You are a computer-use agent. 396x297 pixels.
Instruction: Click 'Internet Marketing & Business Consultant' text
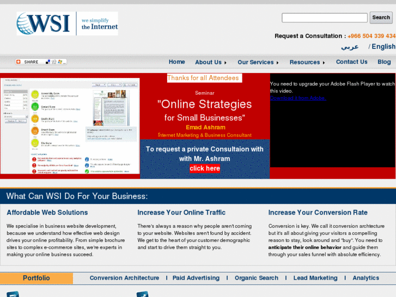[205, 135]
